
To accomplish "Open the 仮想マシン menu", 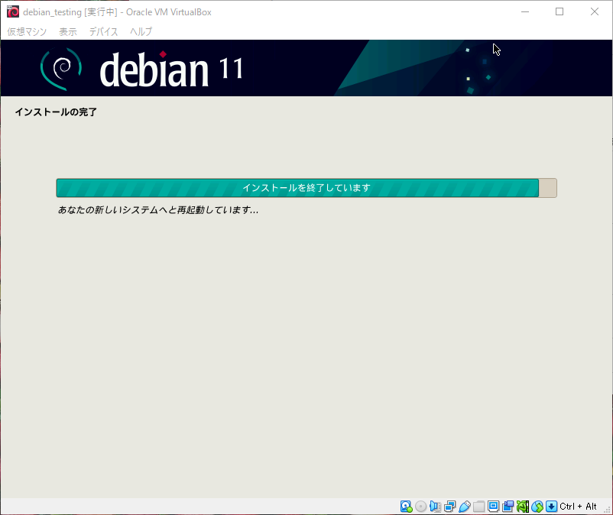I will pos(27,31).
